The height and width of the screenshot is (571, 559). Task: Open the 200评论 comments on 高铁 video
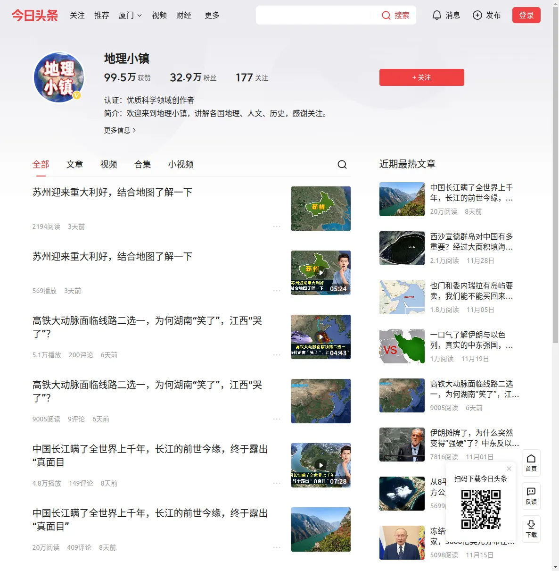coord(81,355)
